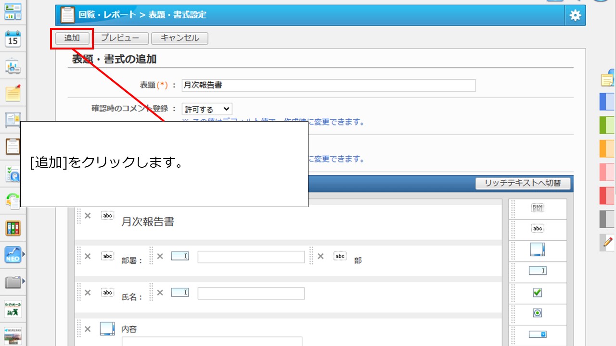Grab the drag handle of 月次報告書 row

click(79, 216)
